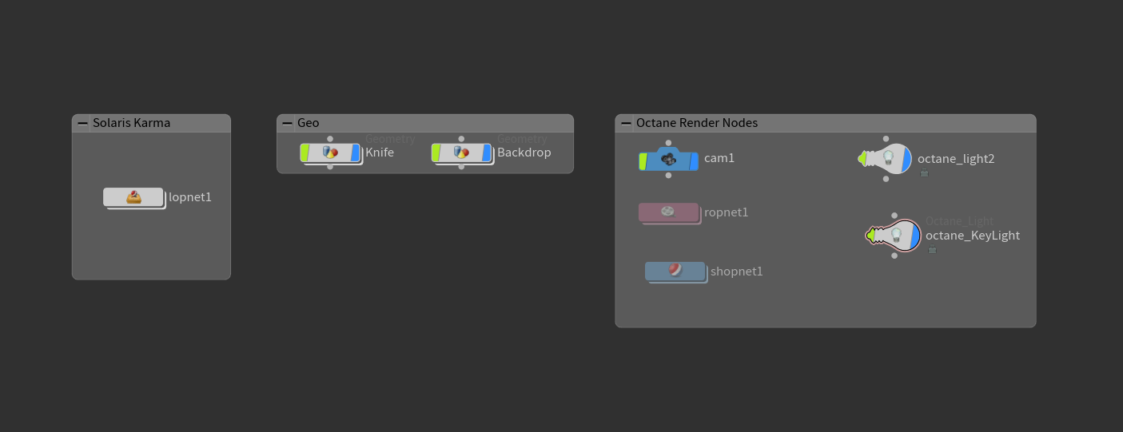This screenshot has width=1123, height=432.
Task: Select the lopnet1 node icon
Action: [133, 197]
